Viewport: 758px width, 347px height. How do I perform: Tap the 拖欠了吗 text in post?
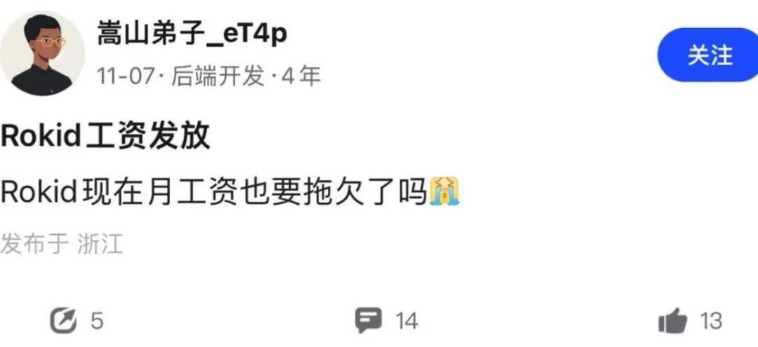pyautogui.click(x=367, y=191)
